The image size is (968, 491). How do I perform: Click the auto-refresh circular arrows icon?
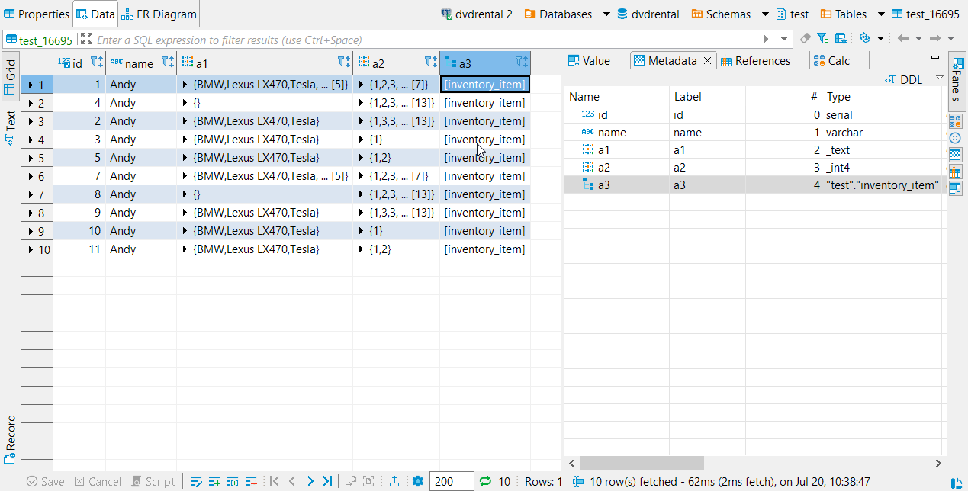[865, 38]
